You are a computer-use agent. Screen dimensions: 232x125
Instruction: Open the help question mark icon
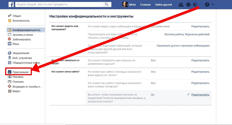(x=207, y=5)
